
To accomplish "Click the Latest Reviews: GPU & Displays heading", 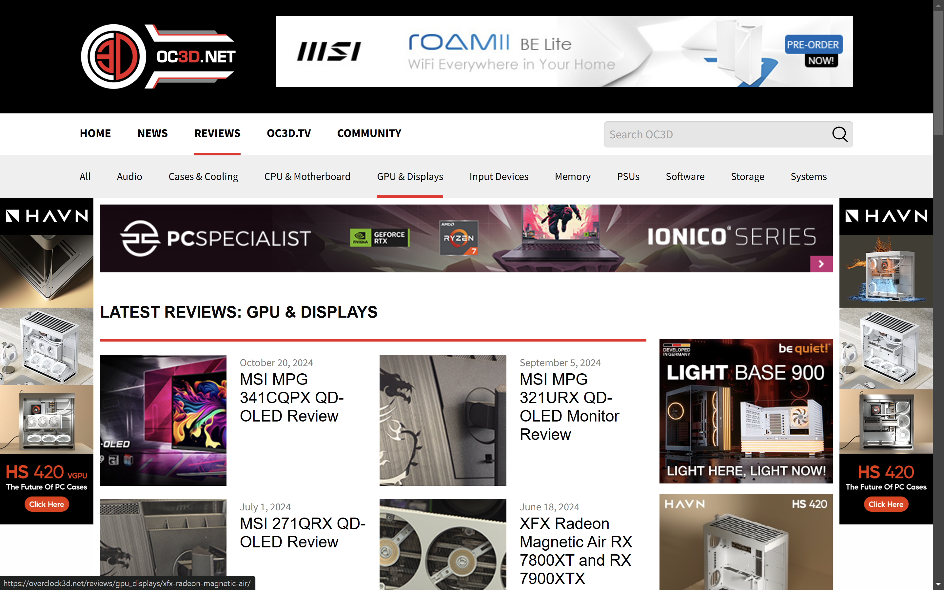I will [x=238, y=312].
